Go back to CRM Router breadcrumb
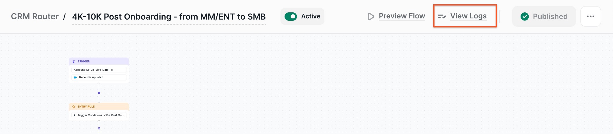 pos(35,16)
